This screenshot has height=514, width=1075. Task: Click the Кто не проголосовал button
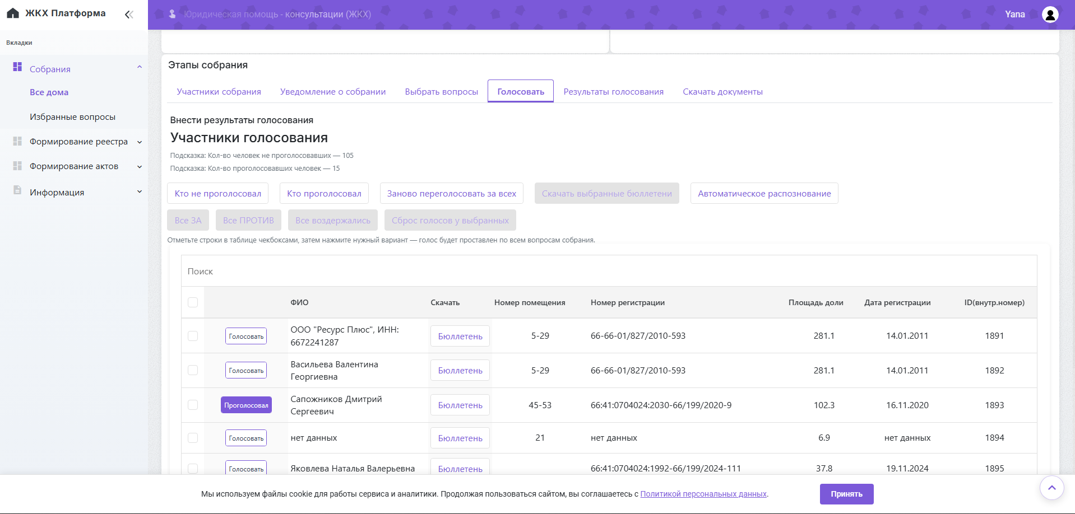(217, 193)
